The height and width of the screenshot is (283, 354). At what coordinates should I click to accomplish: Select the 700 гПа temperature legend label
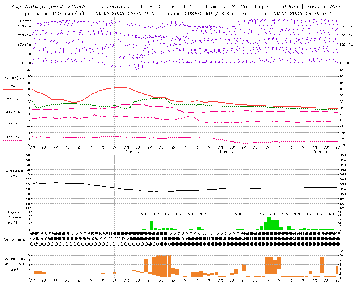(13, 125)
